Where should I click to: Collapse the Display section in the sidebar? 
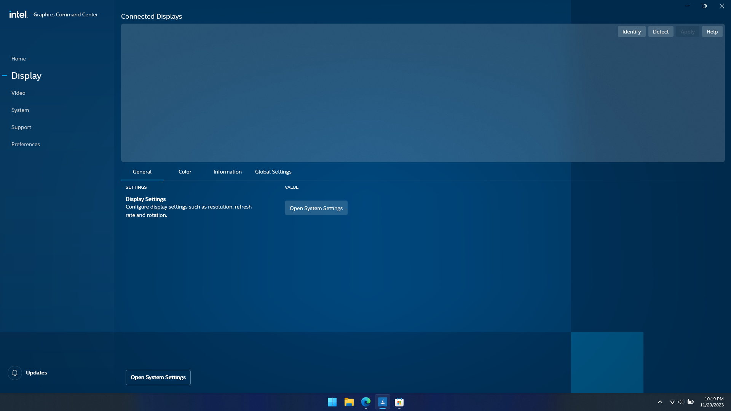(5, 76)
